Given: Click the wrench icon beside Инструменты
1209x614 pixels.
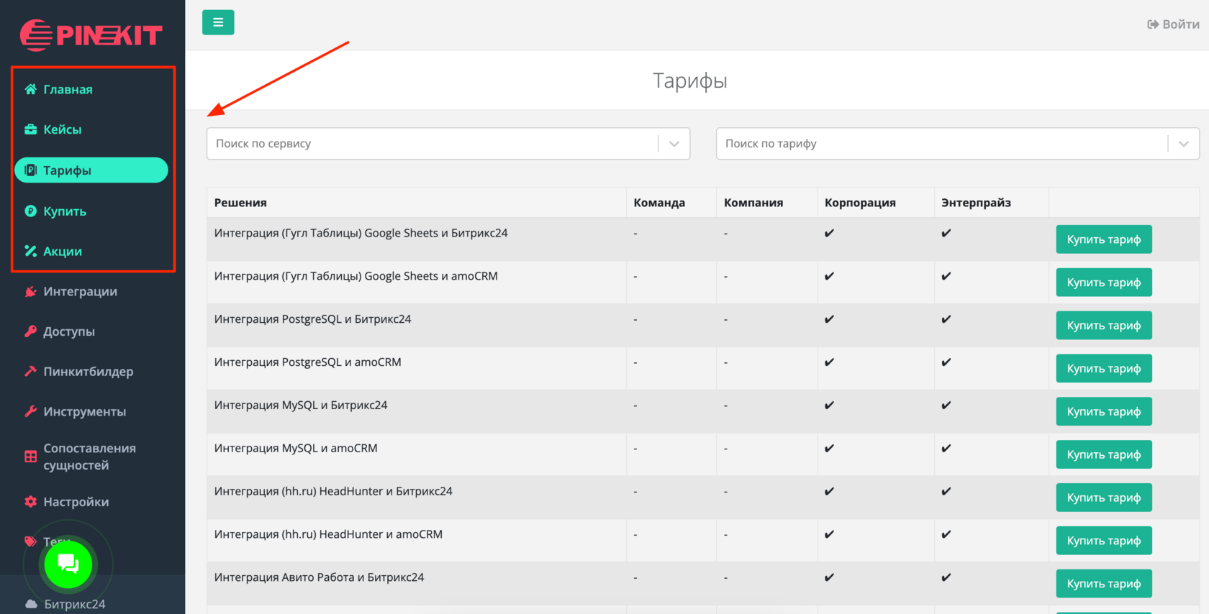Looking at the screenshot, I should coord(30,412).
